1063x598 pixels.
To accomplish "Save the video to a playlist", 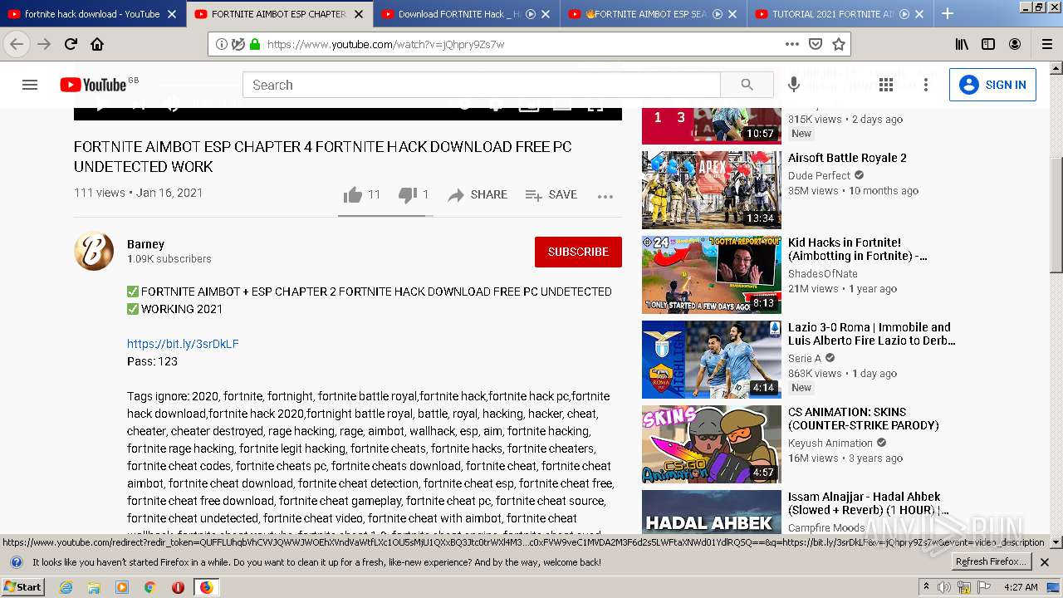I will [x=551, y=194].
